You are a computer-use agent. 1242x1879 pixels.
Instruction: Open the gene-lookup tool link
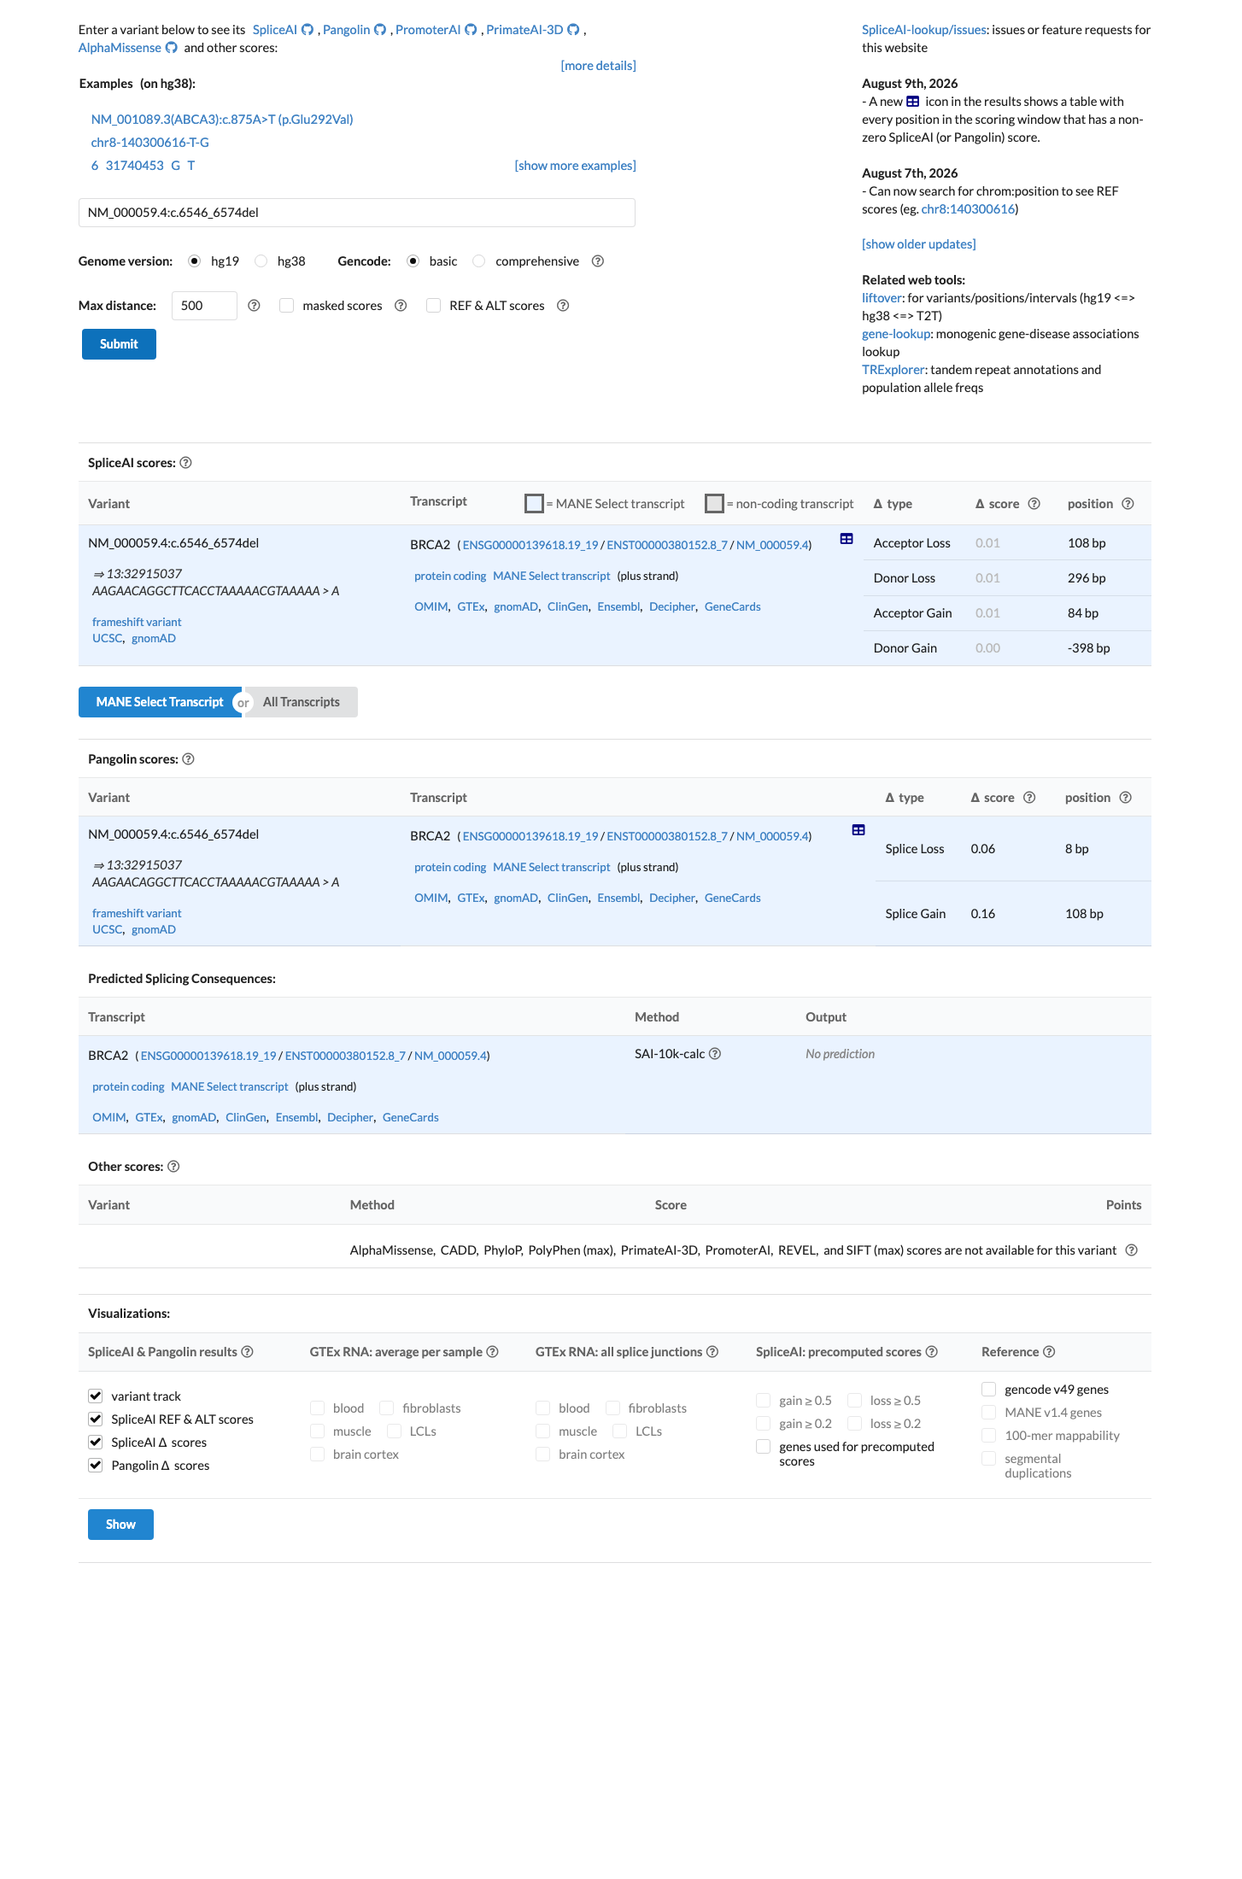pyautogui.click(x=896, y=334)
